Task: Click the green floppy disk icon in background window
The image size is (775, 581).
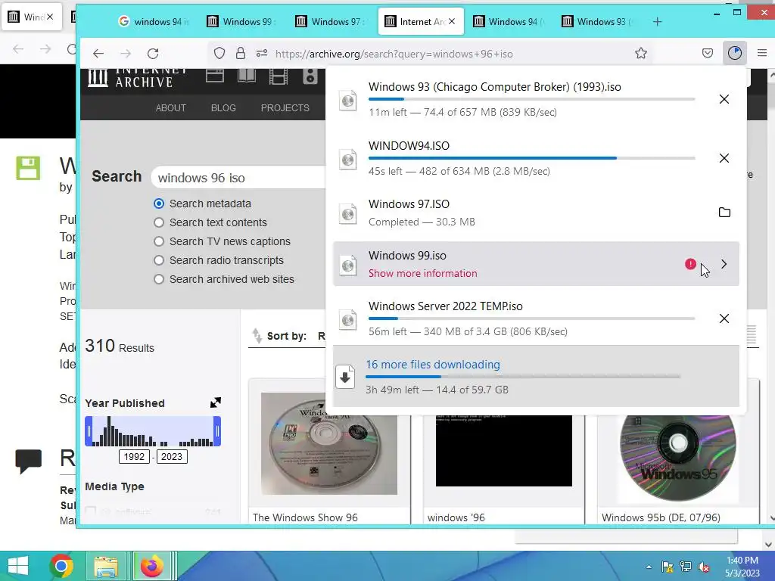Action: point(28,168)
